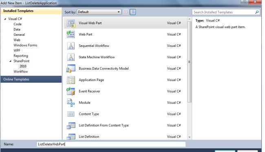Click the search magnifier icon
This screenshot has width=265, height=152.
tap(257, 12)
